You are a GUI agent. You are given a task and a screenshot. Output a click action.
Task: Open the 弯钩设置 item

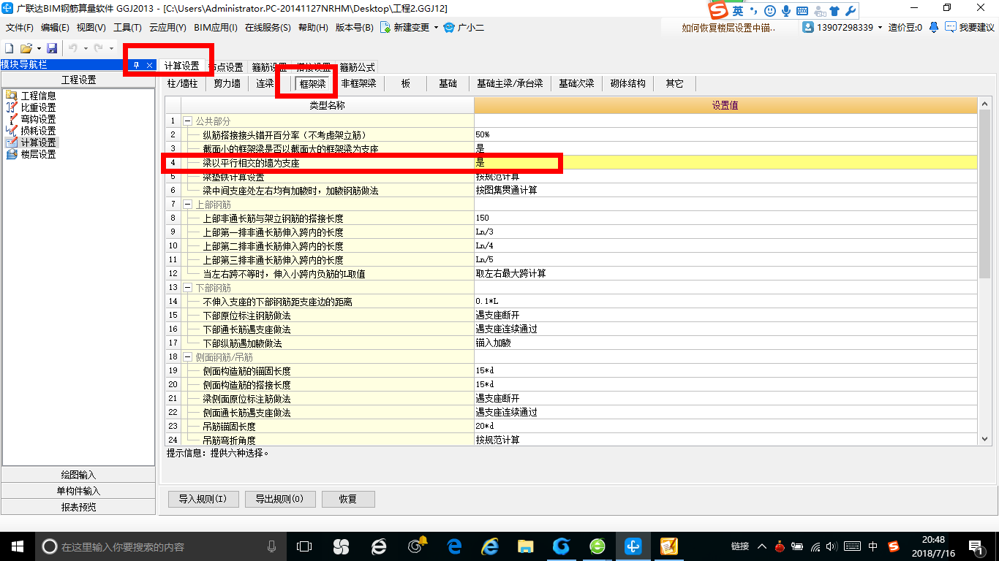pyautogui.click(x=38, y=119)
